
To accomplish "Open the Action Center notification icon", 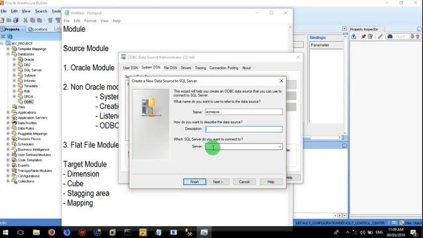I will pyautogui.click(x=414, y=232).
